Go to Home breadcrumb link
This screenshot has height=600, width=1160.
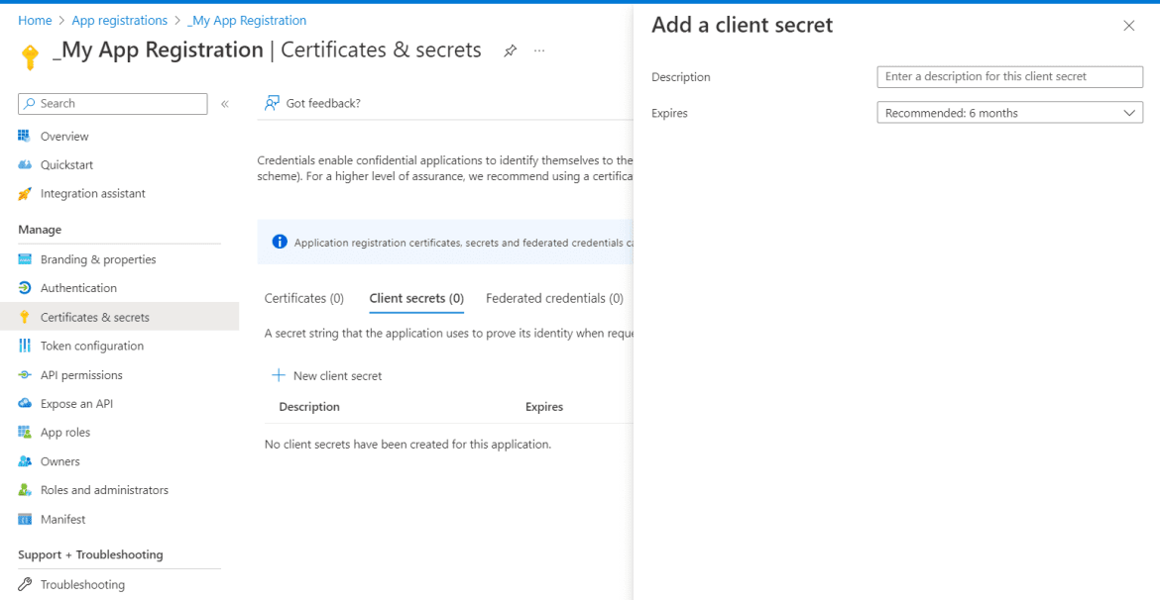pyautogui.click(x=35, y=21)
